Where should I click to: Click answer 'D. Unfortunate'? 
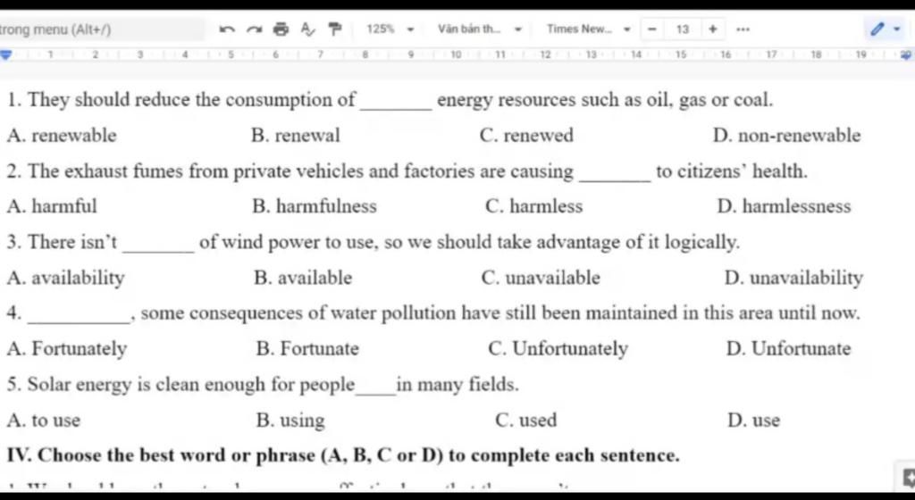point(789,349)
